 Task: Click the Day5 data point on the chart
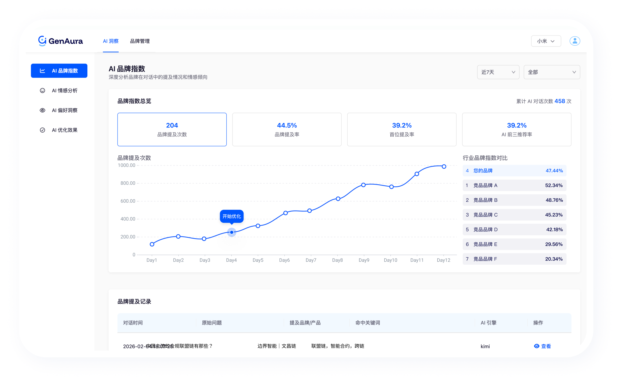[258, 226]
